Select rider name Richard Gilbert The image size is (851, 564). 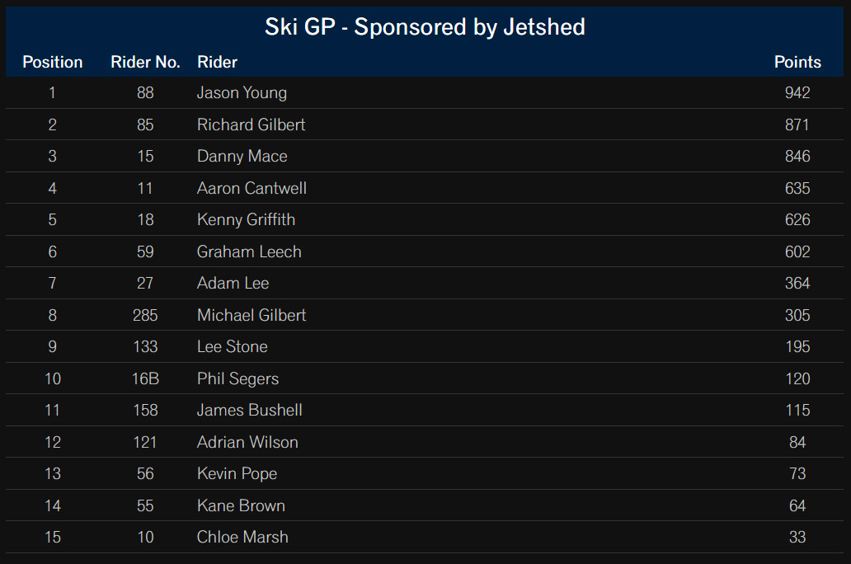click(251, 125)
